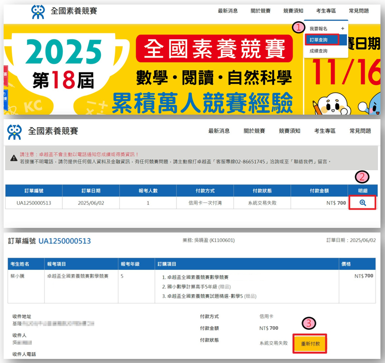Click the 重新付款 button

pos(310,343)
